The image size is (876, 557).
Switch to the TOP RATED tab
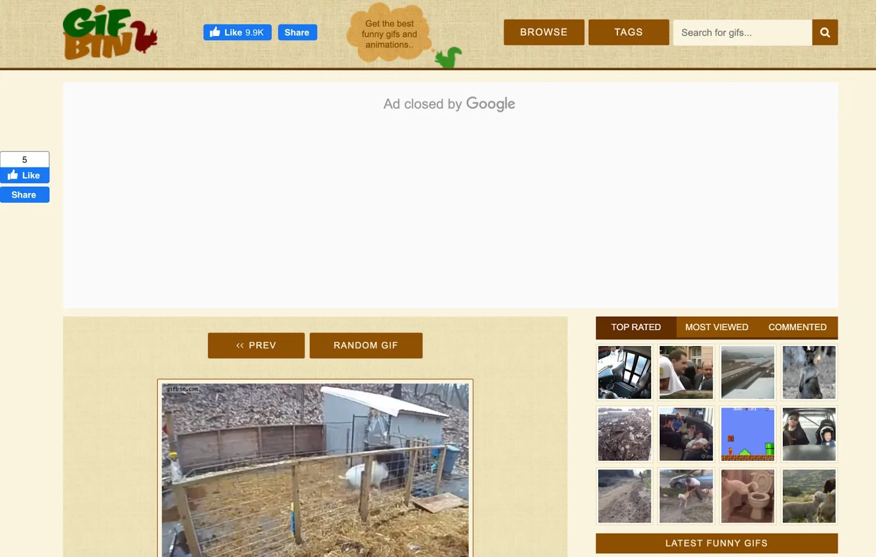(x=636, y=327)
